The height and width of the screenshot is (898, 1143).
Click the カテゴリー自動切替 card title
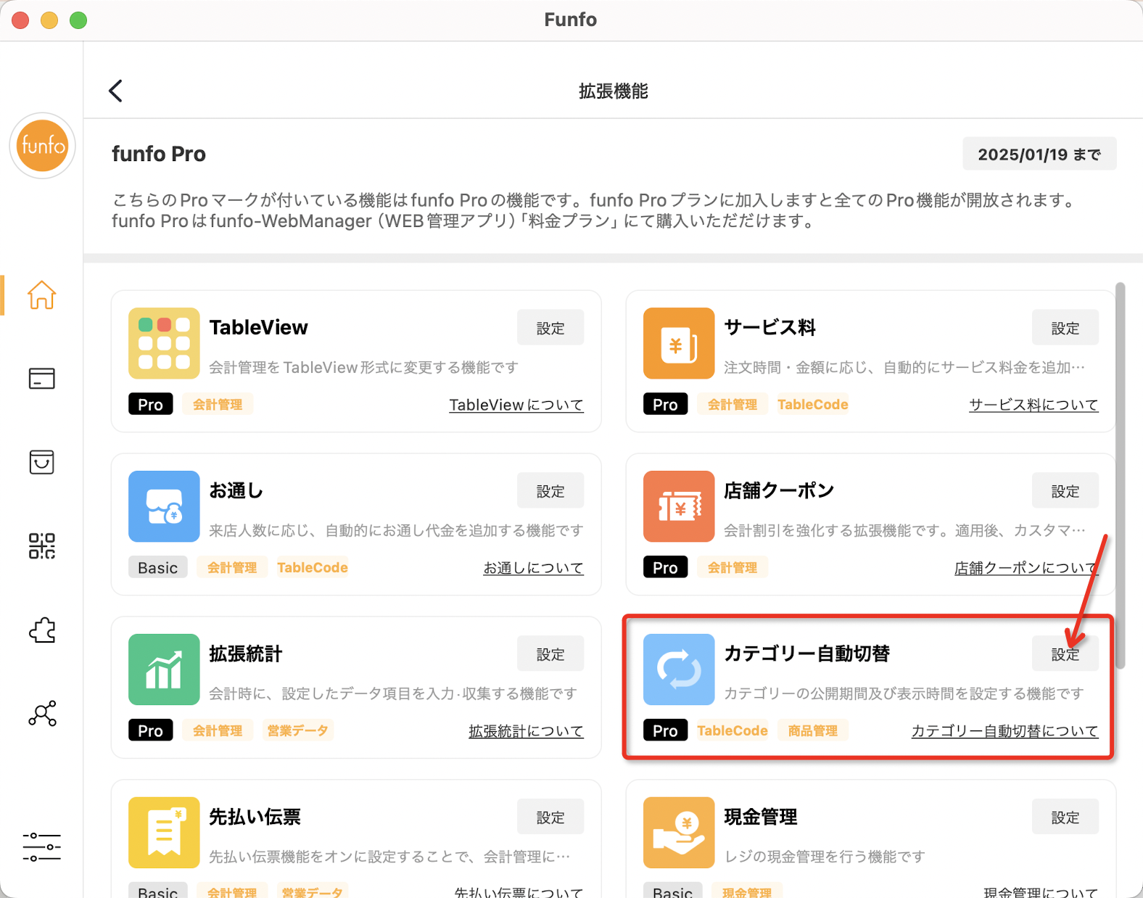click(x=807, y=654)
